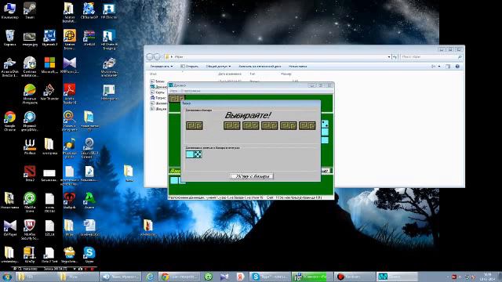The image size is (502, 282).
Task: Click the Explorer window Forward arrow
Action: [x=157, y=56]
